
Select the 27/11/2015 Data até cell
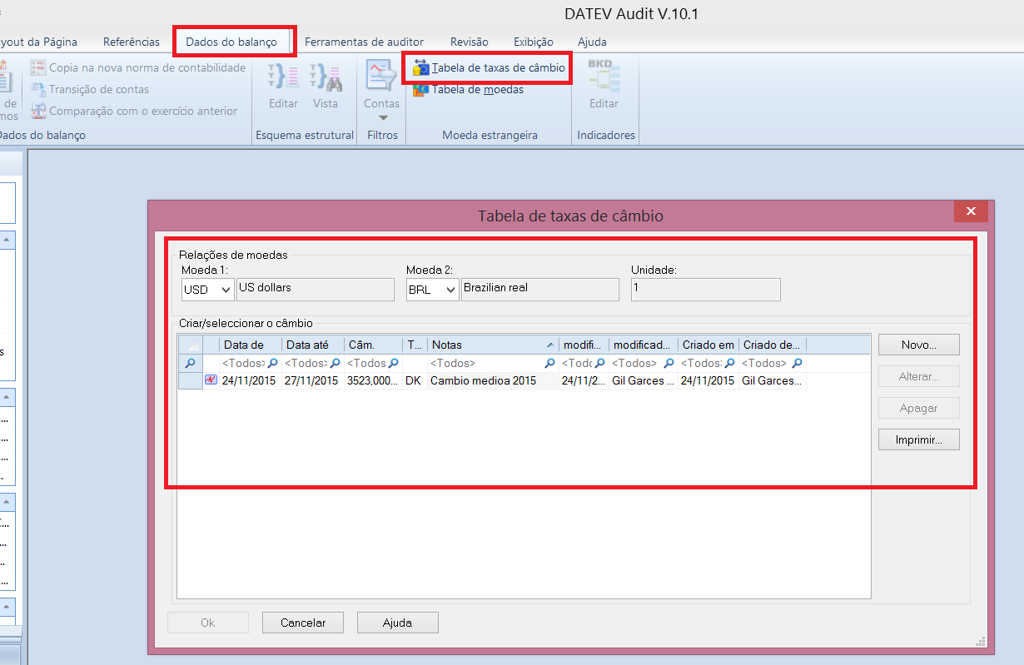pyautogui.click(x=312, y=380)
